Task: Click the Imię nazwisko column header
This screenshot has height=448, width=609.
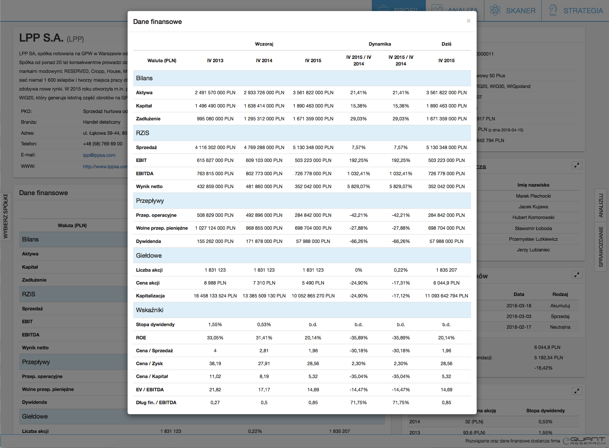Action: (533, 185)
